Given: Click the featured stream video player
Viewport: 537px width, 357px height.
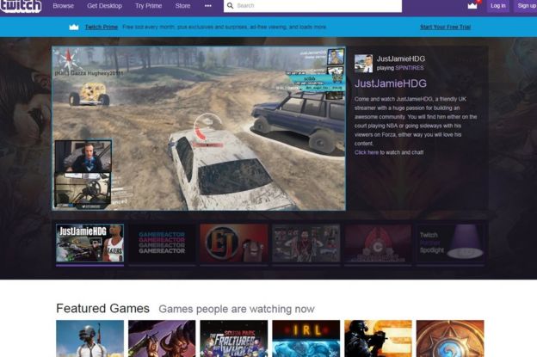Looking at the screenshot, I should click(199, 128).
